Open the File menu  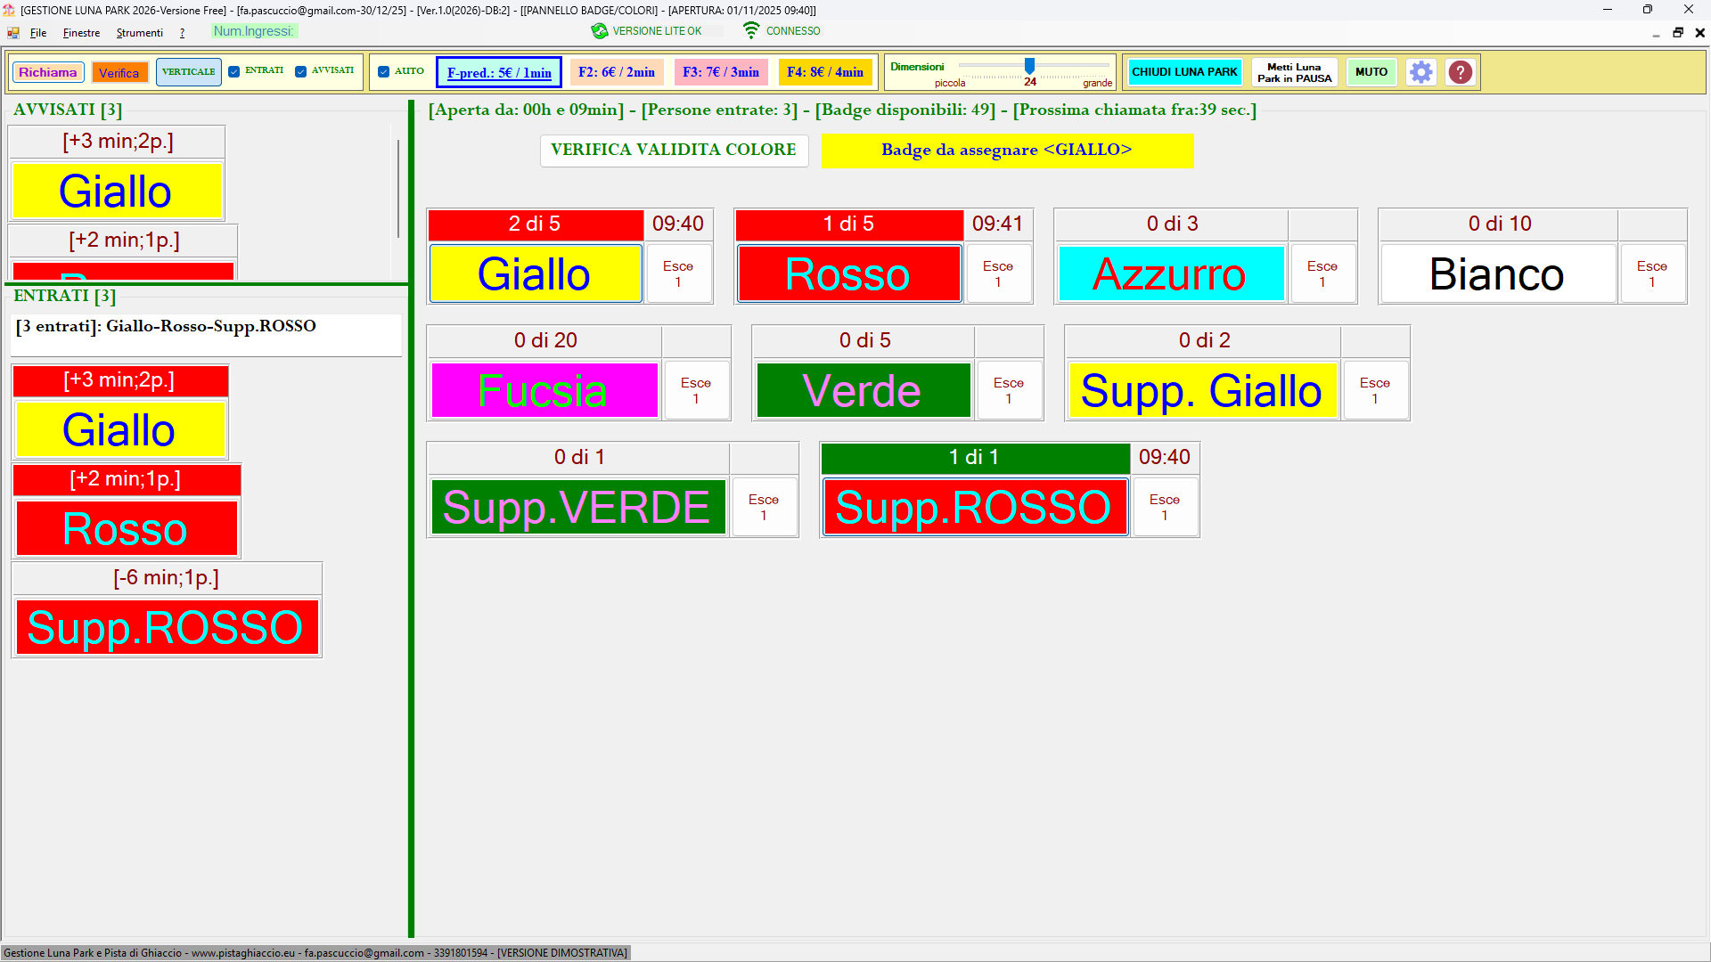(x=38, y=33)
